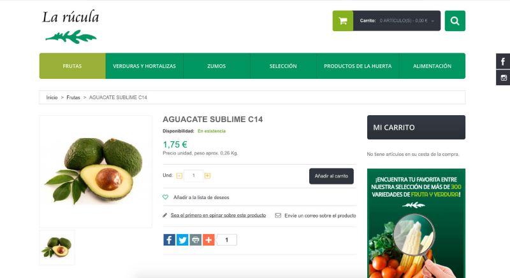Share product on Twitter
Viewport: 510px width, 278px height.
click(x=182, y=240)
